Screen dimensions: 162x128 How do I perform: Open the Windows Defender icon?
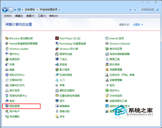[107, 43]
